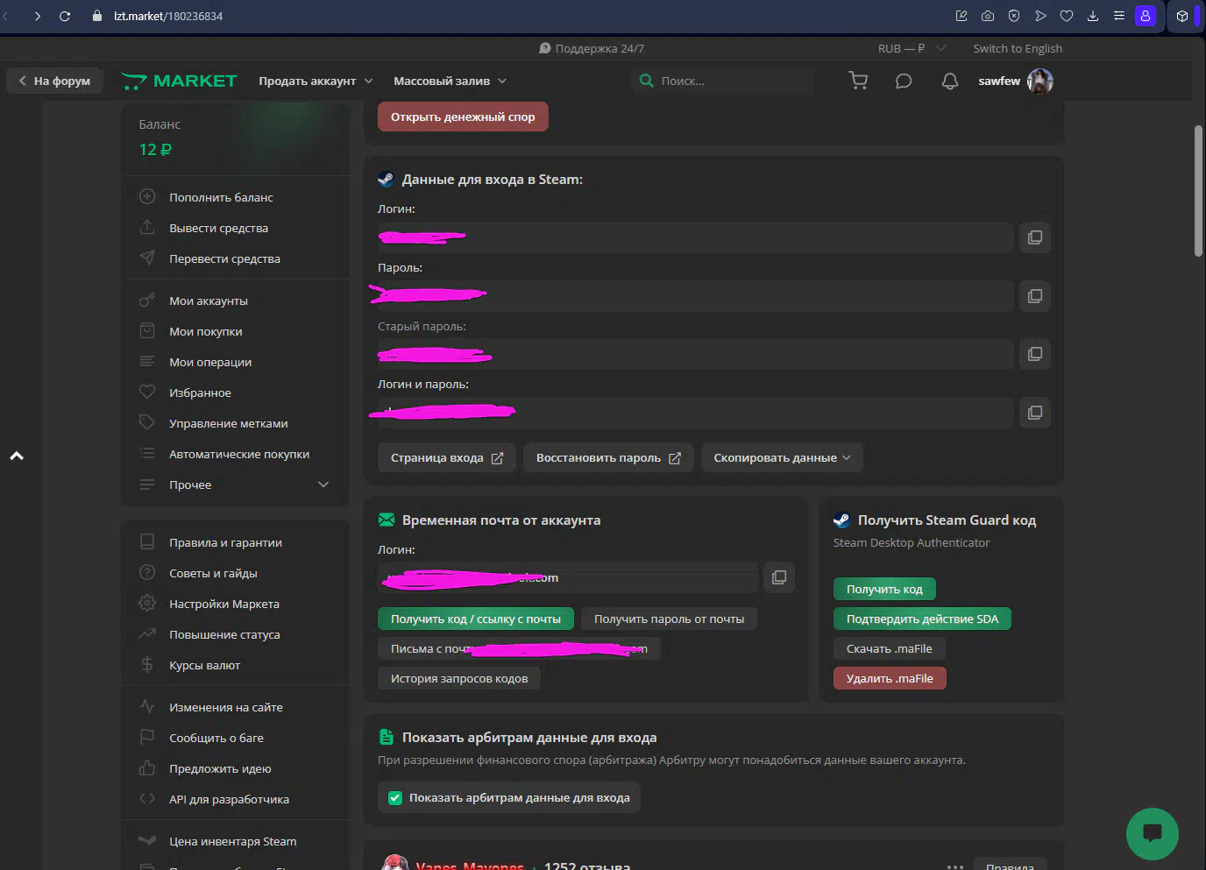Image resolution: width=1206 pixels, height=870 pixels.
Task: Open browser easy setup menu icon
Action: click(1119, 16)
